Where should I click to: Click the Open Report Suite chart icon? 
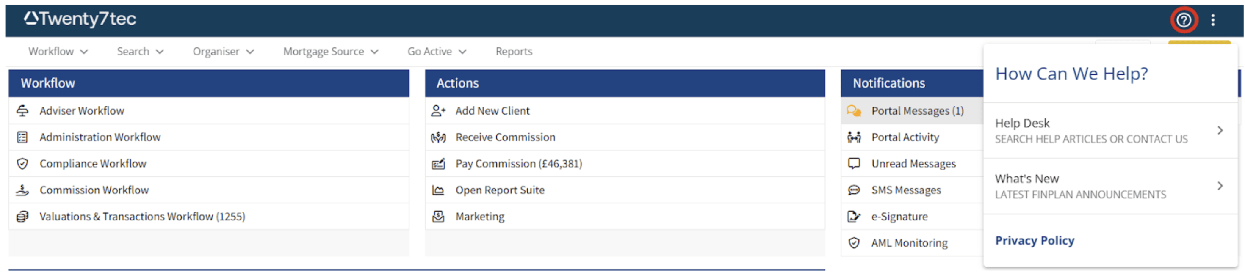click(438, 190)
